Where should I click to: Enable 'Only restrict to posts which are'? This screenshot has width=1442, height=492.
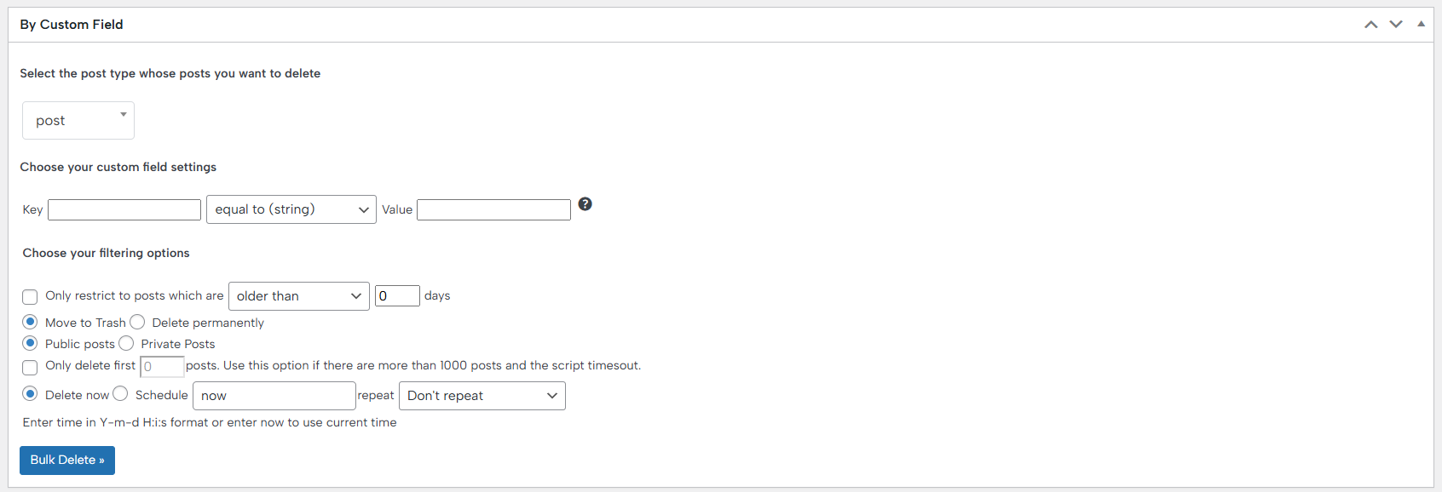point(30,297)
